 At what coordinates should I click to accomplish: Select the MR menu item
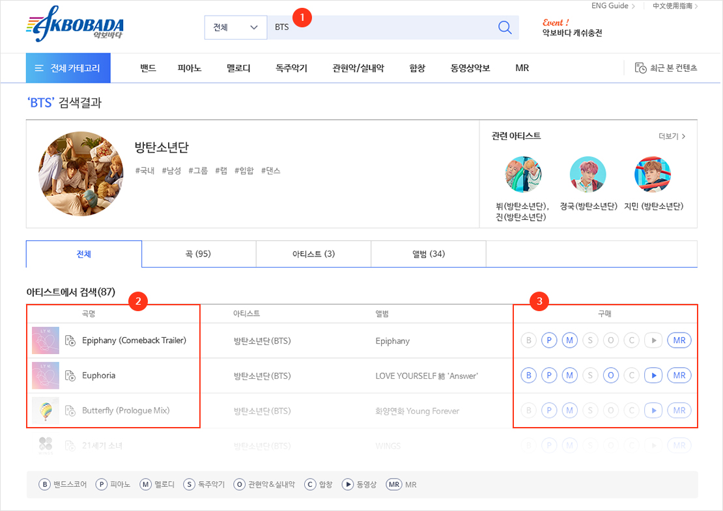[x=522, y=68]
